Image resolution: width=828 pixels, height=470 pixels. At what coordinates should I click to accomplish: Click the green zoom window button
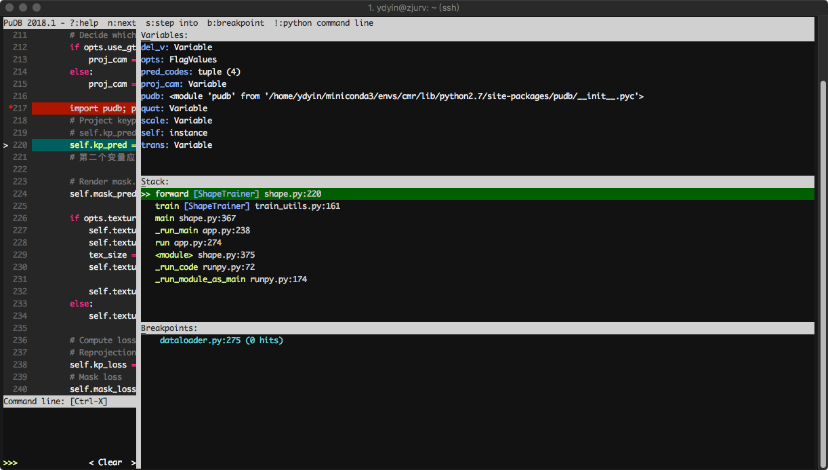pyautogui.click(x=36, y=7)
